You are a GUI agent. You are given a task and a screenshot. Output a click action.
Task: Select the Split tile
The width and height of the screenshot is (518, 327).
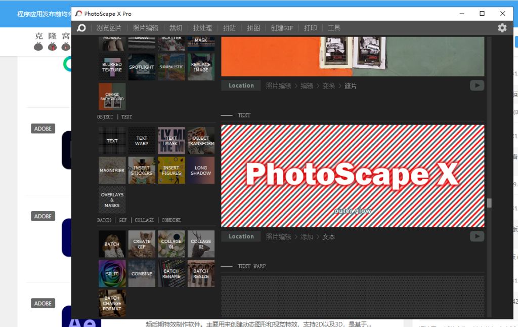[112, 274]
